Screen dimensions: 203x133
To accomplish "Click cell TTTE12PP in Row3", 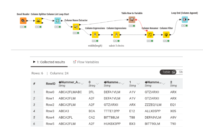I will point(112,111).
